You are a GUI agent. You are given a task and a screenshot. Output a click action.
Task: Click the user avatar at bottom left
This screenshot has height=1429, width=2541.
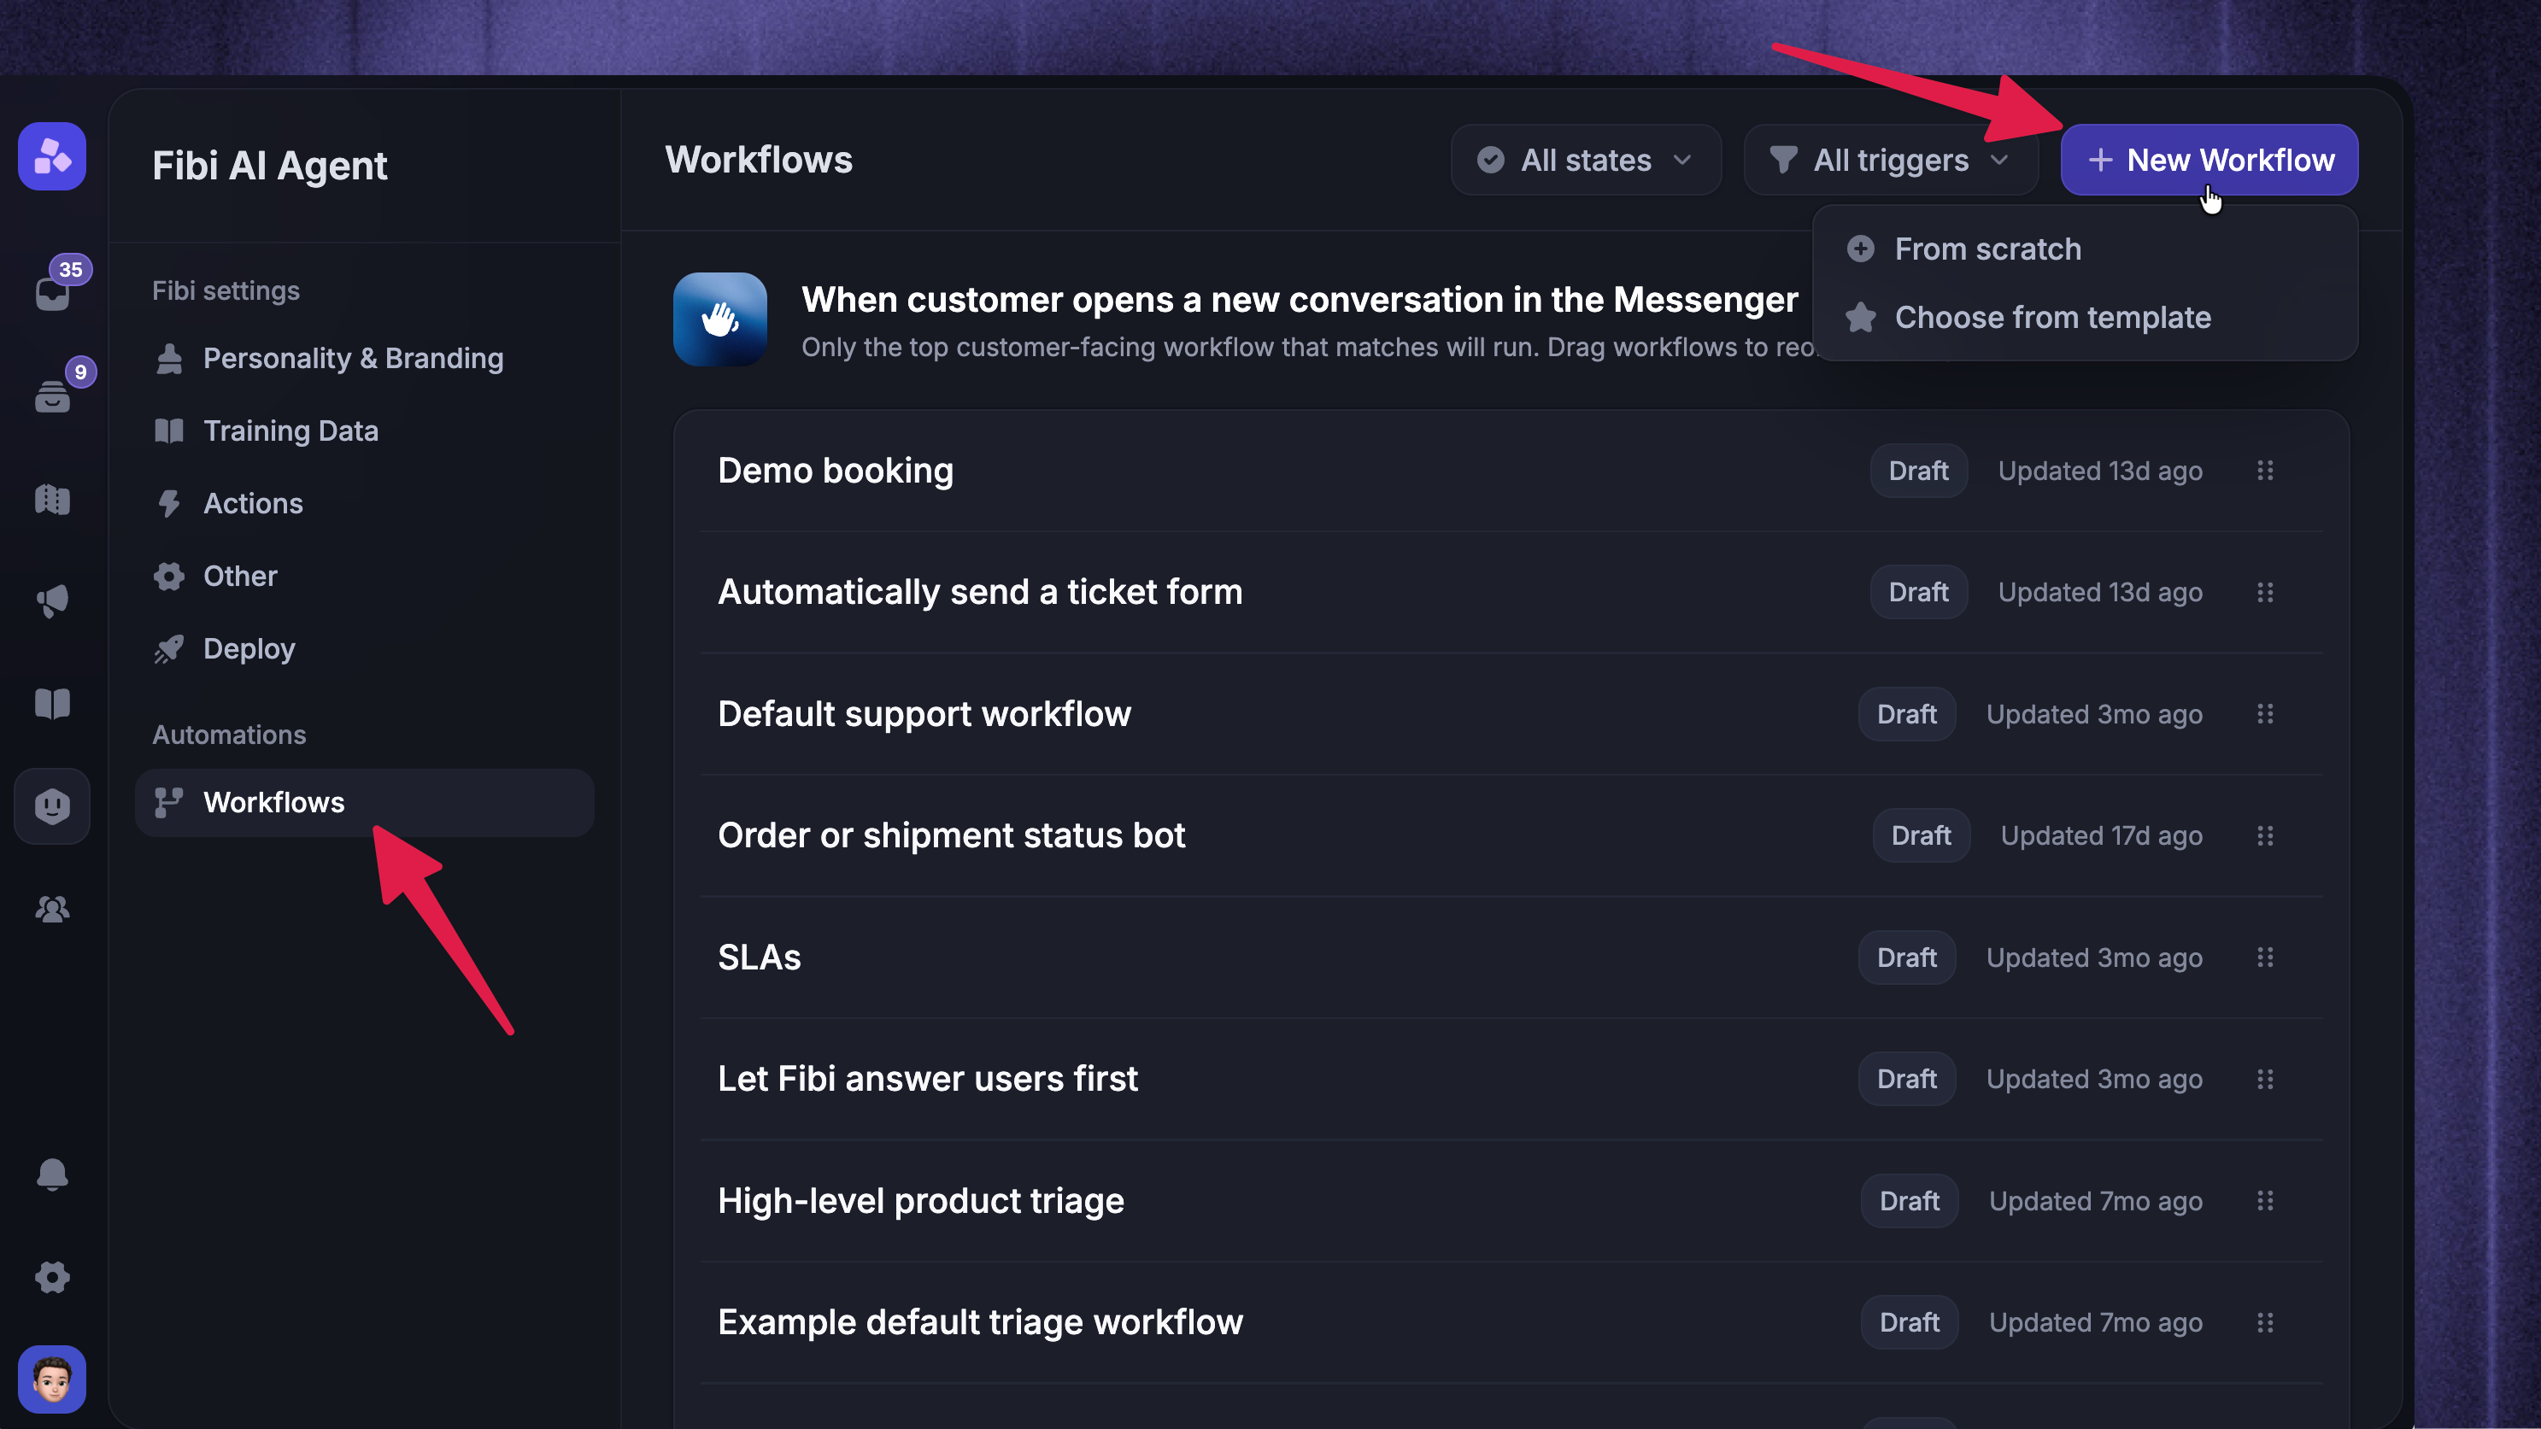point(52,1379)
